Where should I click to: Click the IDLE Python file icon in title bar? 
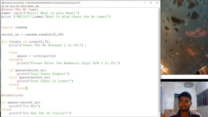click(x=3, y=3)
